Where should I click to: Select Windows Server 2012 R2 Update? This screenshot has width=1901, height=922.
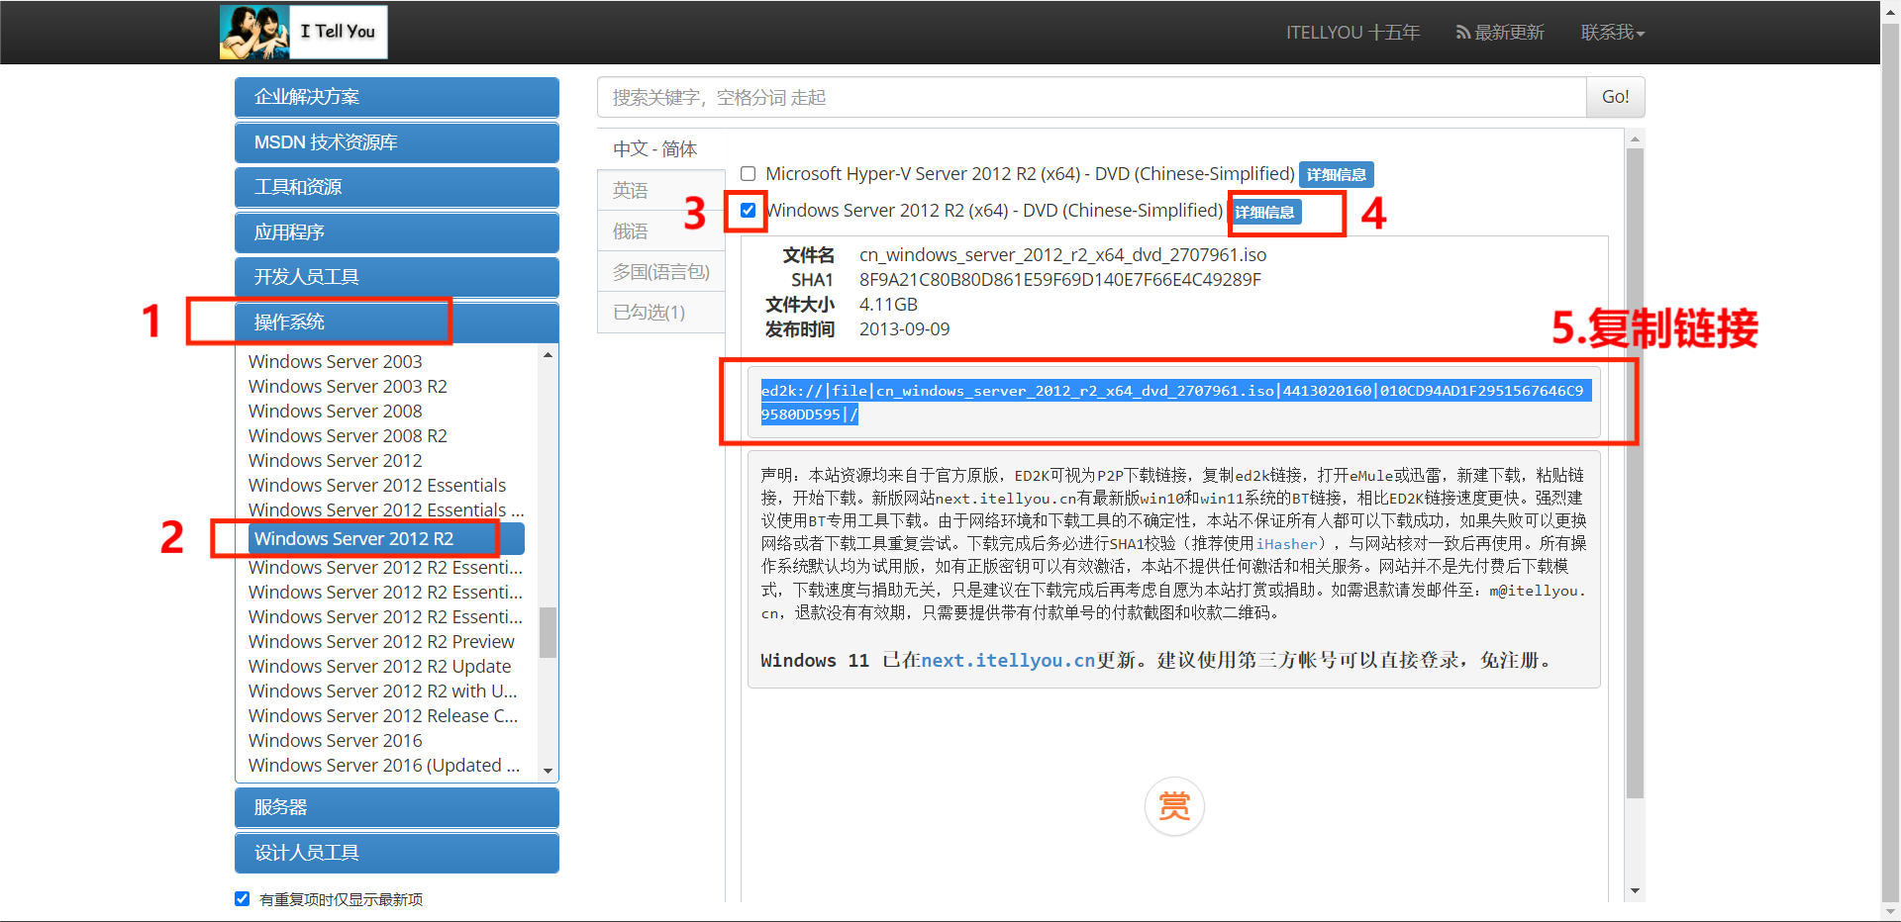coord(380,666)
